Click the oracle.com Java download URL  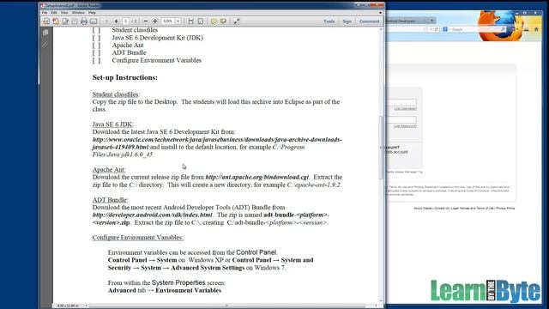pos(217,143)
